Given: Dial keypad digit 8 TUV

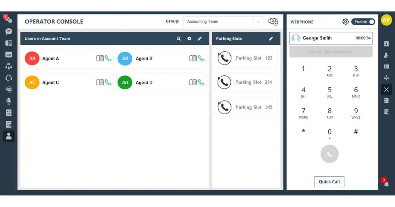Looking at the screenshot, I should [x=329, y=113].
